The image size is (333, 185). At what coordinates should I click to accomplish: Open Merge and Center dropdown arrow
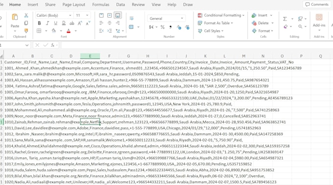pyautogui.click(x=139, y=27)
